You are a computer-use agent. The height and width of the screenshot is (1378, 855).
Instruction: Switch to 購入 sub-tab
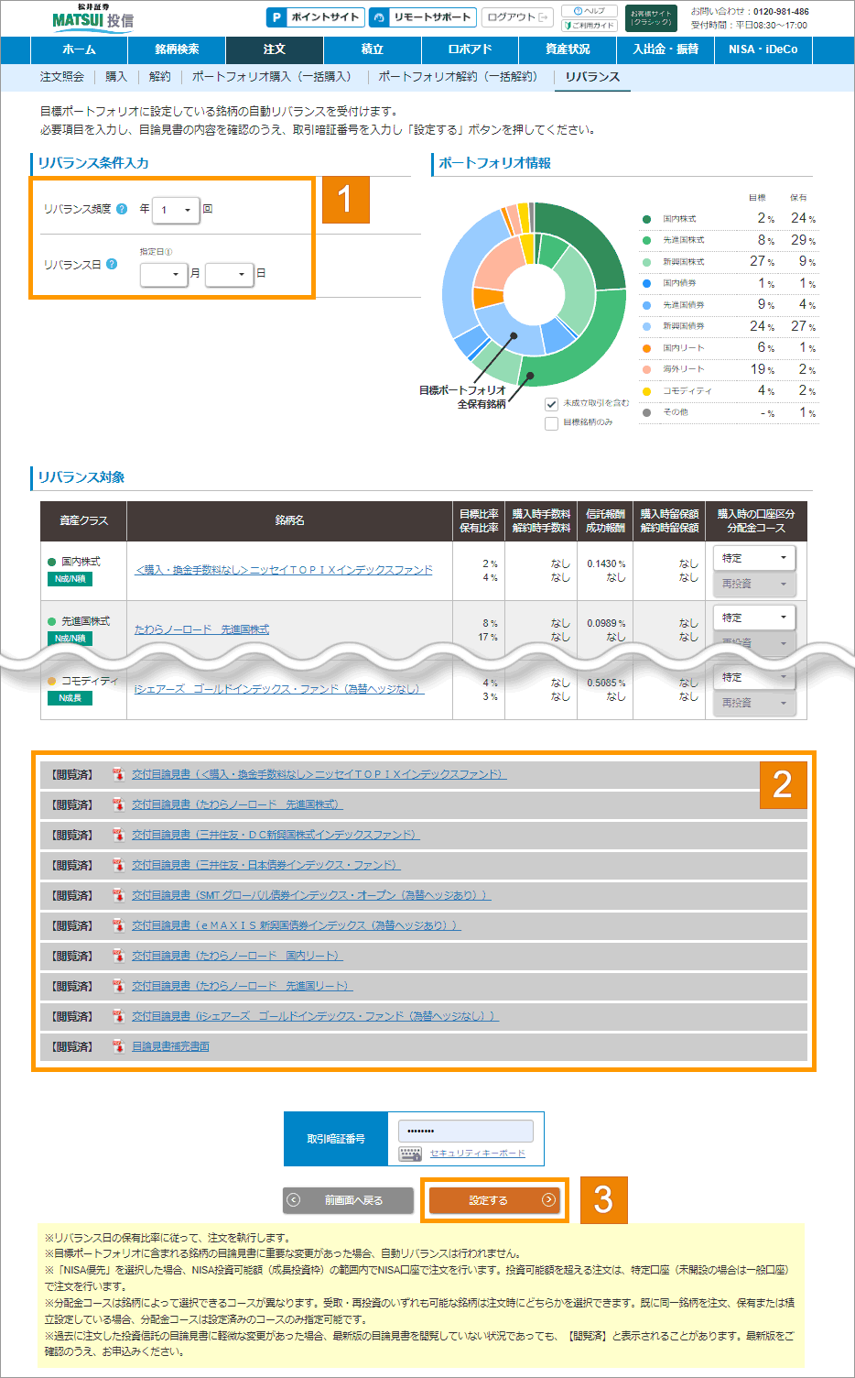[116, 77]
